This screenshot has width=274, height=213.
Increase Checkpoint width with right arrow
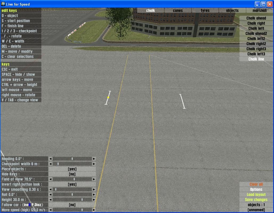point(94,164)
